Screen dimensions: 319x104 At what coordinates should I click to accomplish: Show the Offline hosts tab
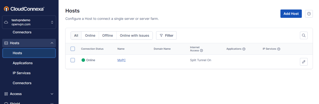[x=108, y=35]
